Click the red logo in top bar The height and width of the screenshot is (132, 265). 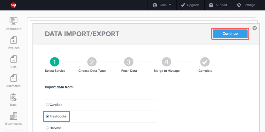point(13,5)
